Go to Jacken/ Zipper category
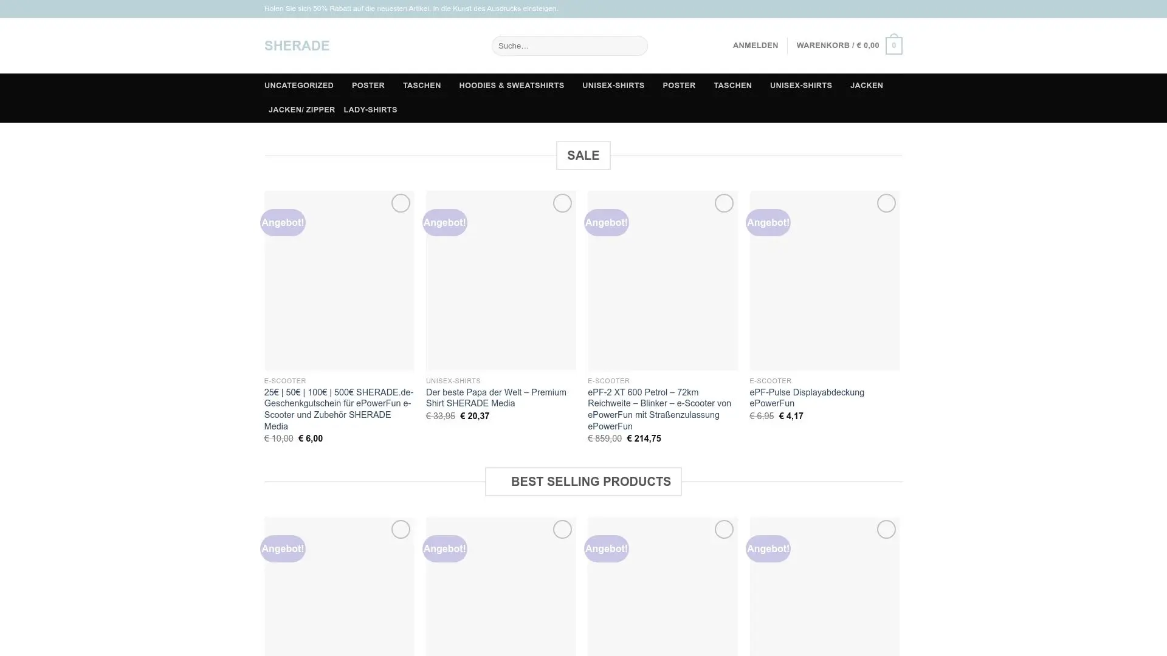The height and width of the screenshot is (656, 1167). [x=301, y=110]
